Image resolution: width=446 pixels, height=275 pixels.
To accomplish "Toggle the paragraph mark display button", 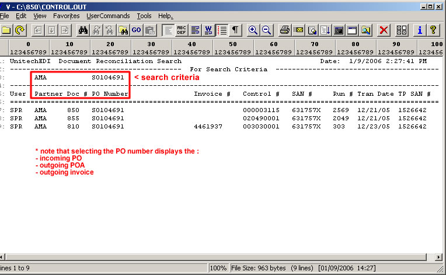I will click(235, 30).
